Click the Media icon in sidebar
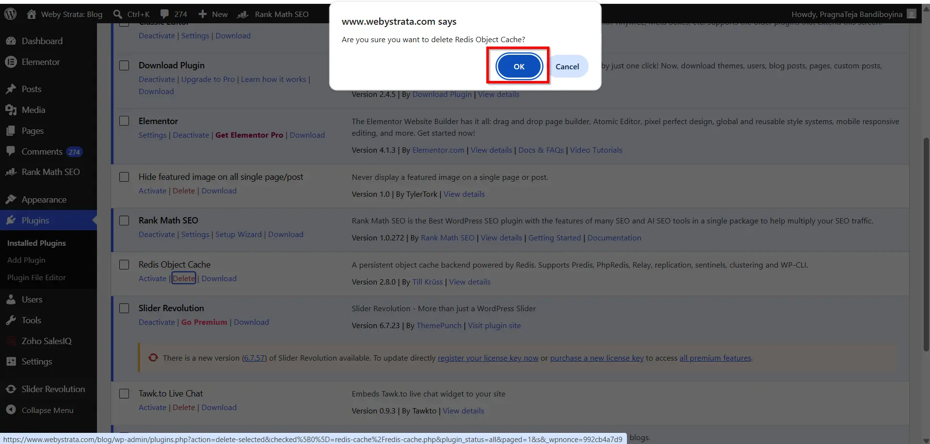 coord(11,110)
